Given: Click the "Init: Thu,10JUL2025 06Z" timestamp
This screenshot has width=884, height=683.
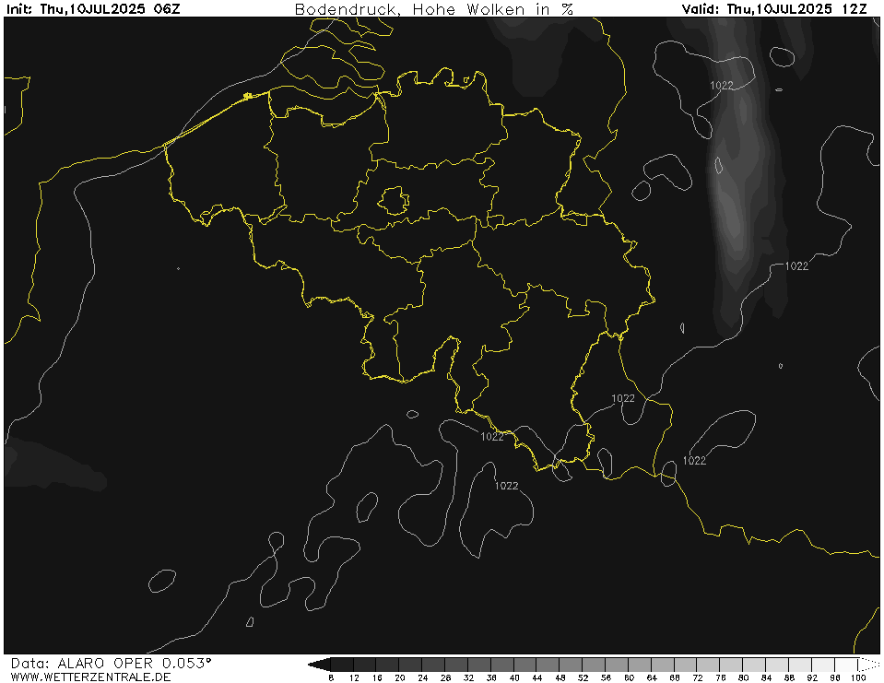Looking at the screenshot, I should (x=93, y=8).
